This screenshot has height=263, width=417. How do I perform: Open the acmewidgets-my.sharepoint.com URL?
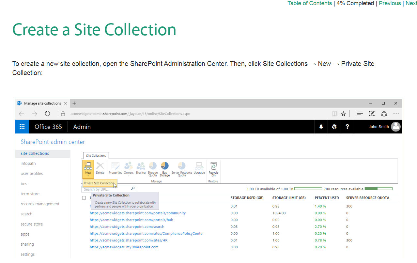[x=124, y=247]
